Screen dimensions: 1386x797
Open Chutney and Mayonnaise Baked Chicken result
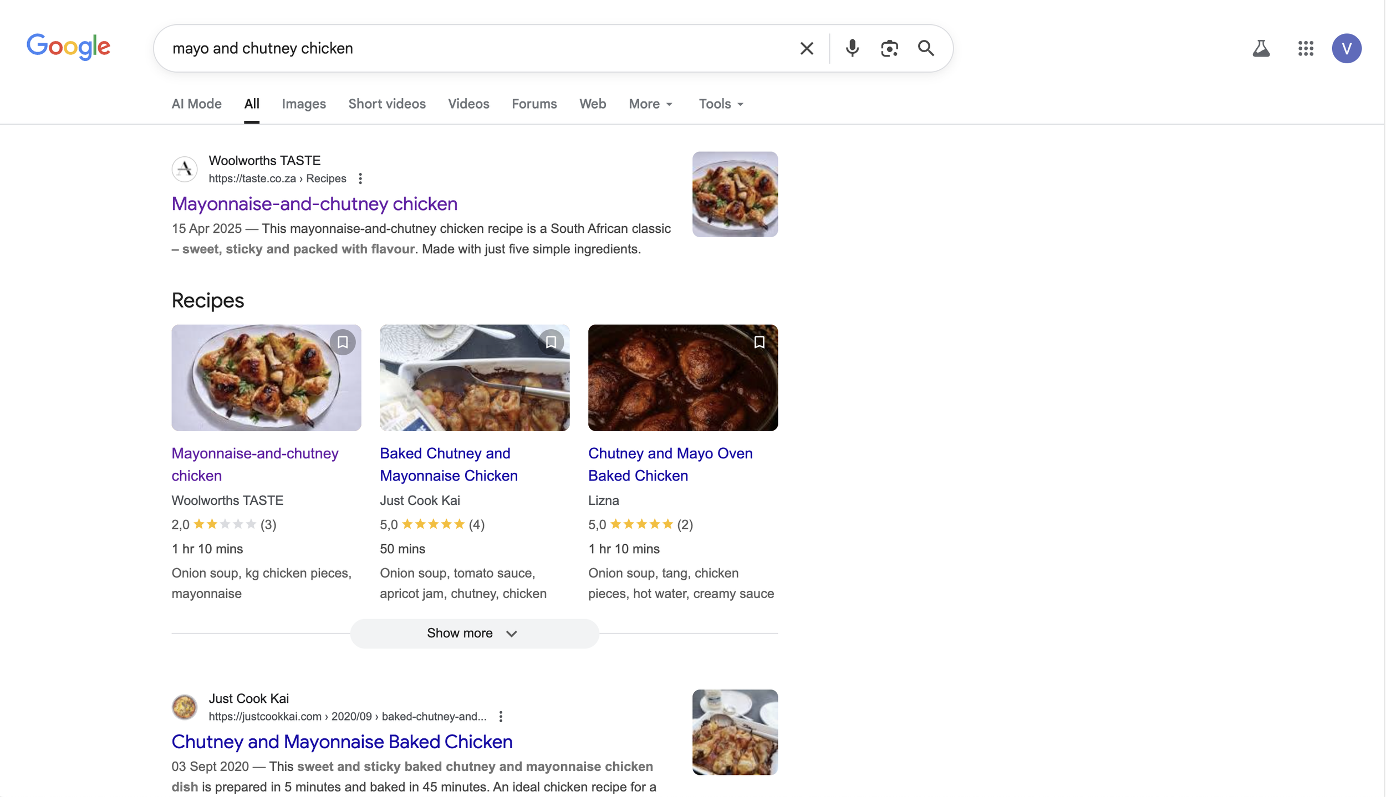(342, 742)
